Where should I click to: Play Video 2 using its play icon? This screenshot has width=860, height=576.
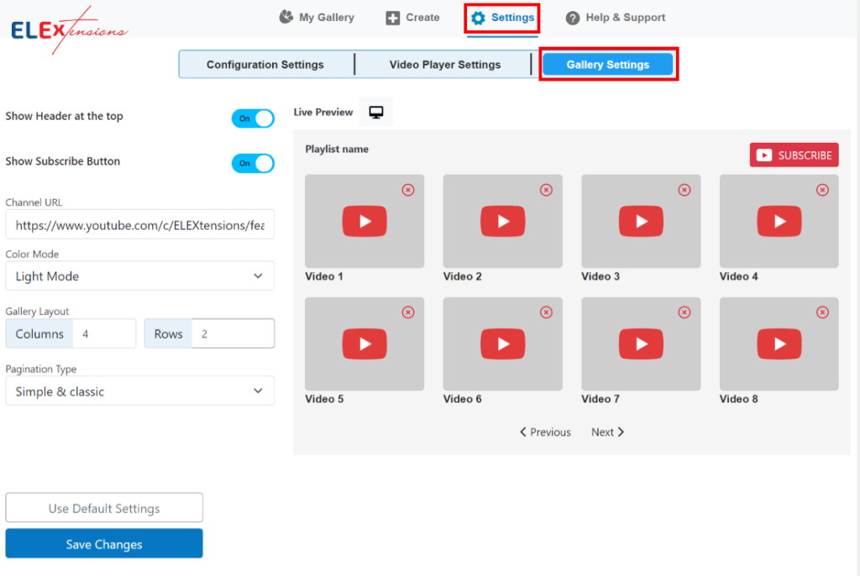503,221
